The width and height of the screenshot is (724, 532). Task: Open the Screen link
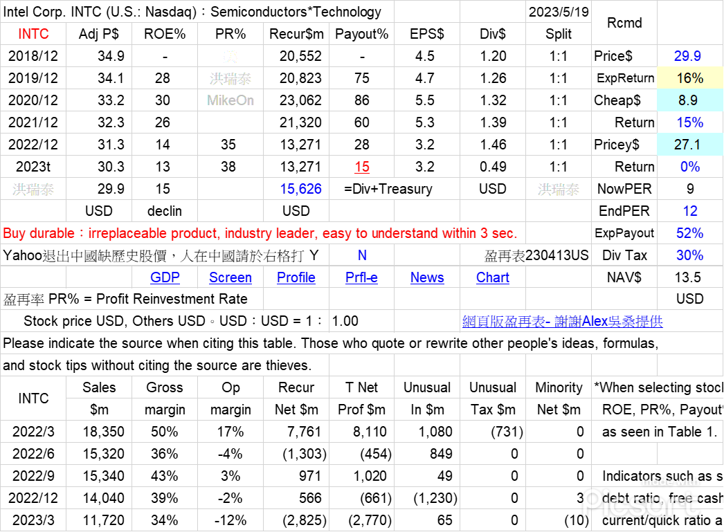[230, 277]
